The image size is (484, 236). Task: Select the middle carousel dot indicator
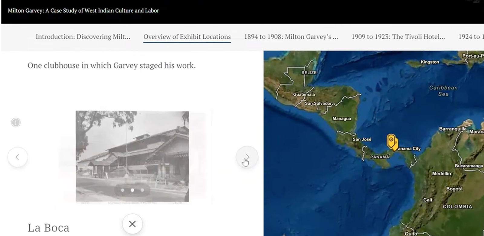pyautogui.click(x=132, y=190)
